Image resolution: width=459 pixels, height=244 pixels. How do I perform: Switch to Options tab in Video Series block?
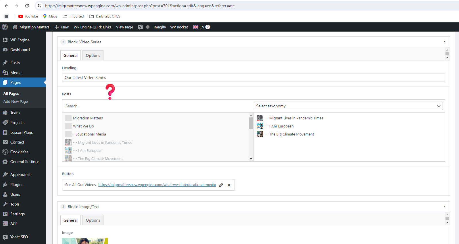point(93,55)
